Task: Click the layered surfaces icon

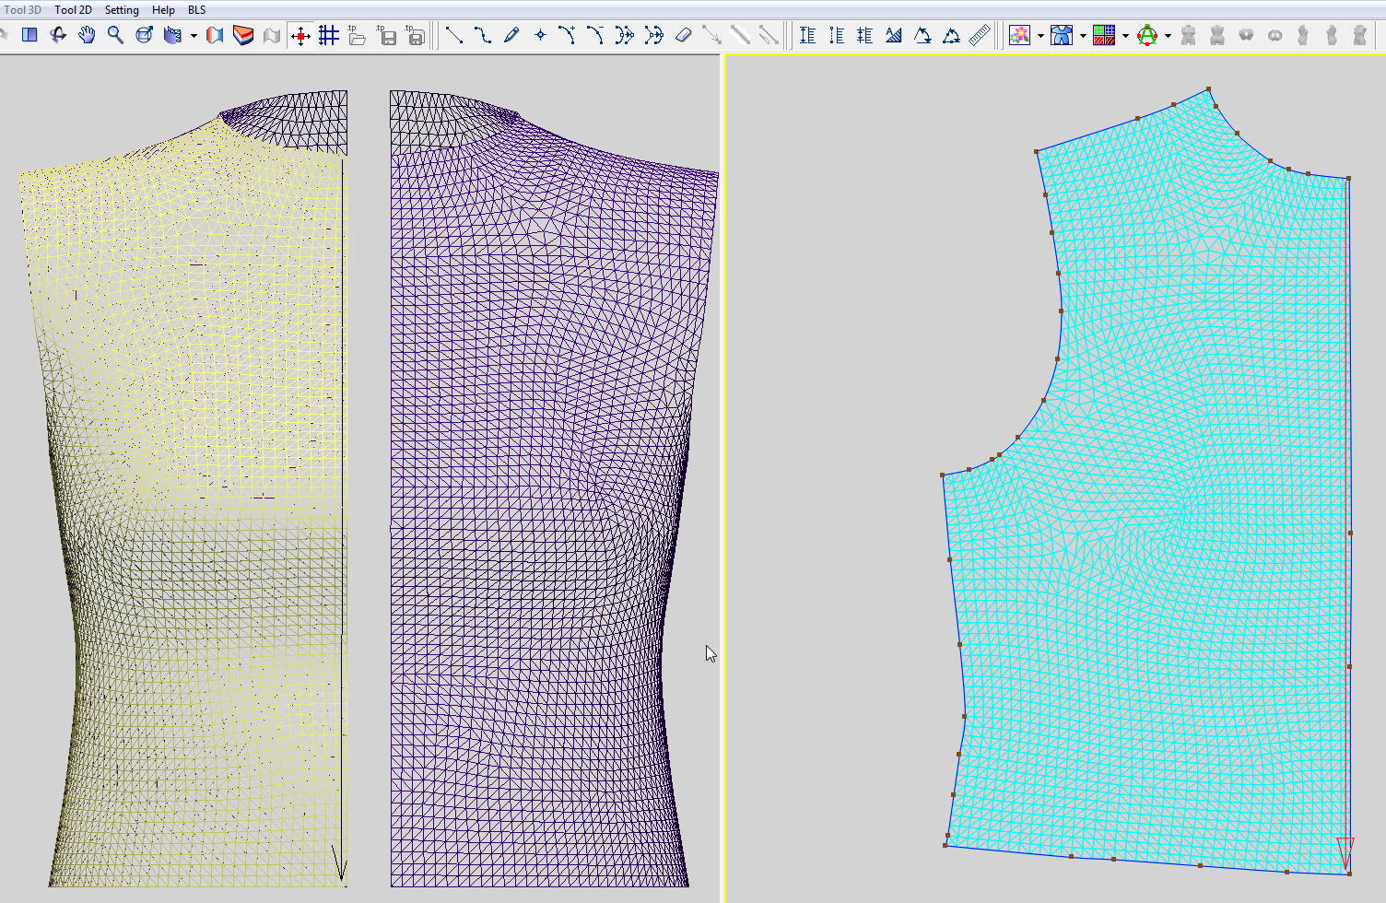Action: pos(243,35)
